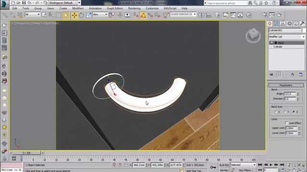Open the Motion command panel tab
The width and height of the screenshot is (307, 172).
290,23
